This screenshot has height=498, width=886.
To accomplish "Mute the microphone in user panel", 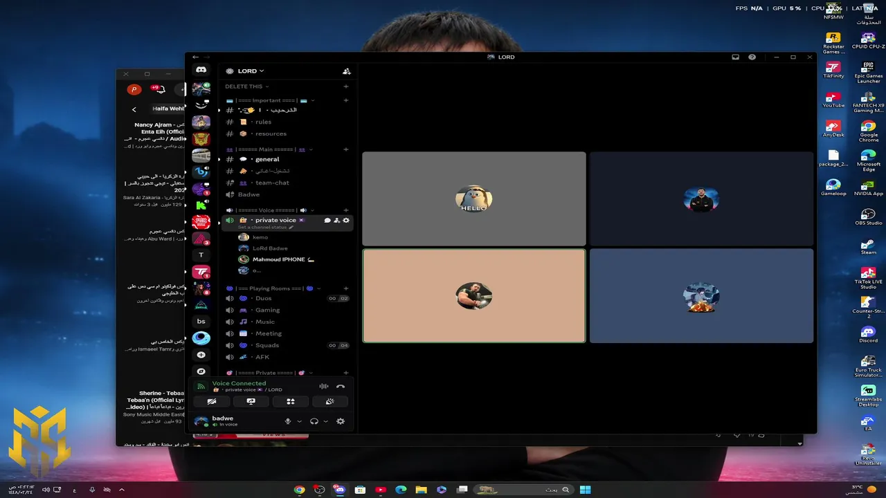I will point(288,421).
